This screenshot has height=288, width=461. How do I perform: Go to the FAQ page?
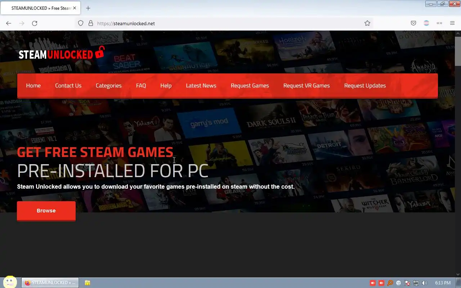coord(141,86)
